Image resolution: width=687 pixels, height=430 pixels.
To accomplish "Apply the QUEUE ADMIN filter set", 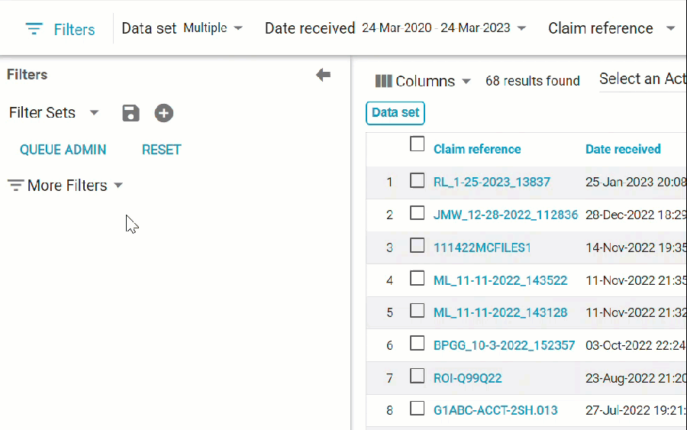I will click(x=63, y=150).
